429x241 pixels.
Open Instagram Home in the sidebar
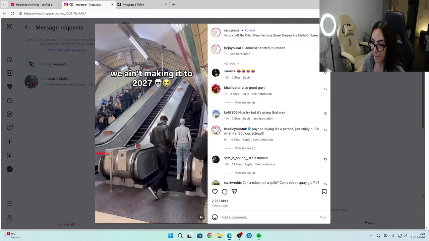tap(10, 60)
